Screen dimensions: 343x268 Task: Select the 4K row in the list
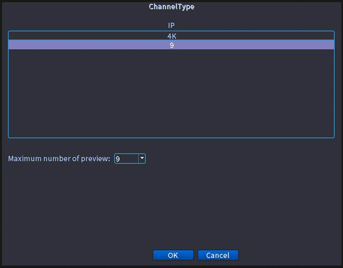click(x=171, y=36)
